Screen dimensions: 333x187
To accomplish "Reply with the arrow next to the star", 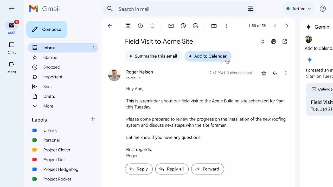I will [275, 73].
